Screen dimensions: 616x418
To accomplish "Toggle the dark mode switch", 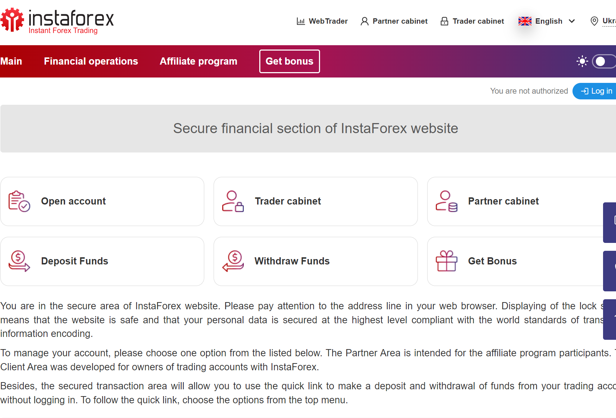I will coord(603,61).
